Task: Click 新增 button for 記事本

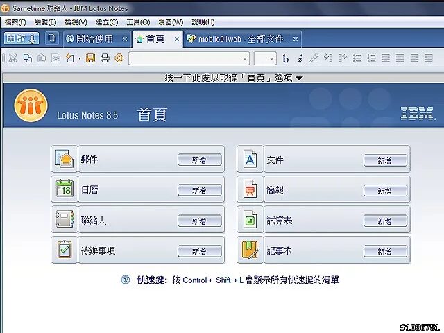Action: point(386,251)
